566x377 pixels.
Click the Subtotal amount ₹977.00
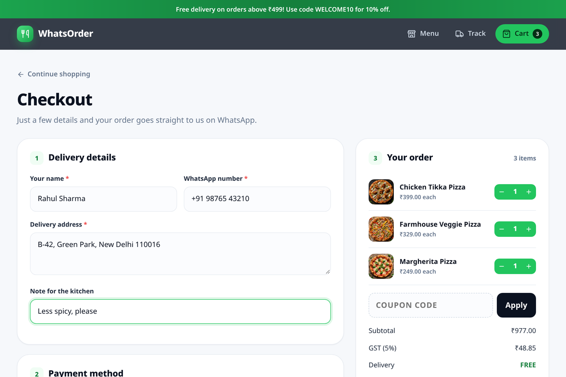(523, 331)
